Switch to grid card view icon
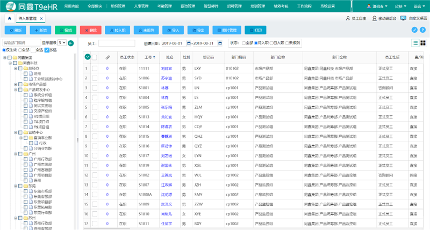Viewport: 430px width, 230px height. point(424,43)
